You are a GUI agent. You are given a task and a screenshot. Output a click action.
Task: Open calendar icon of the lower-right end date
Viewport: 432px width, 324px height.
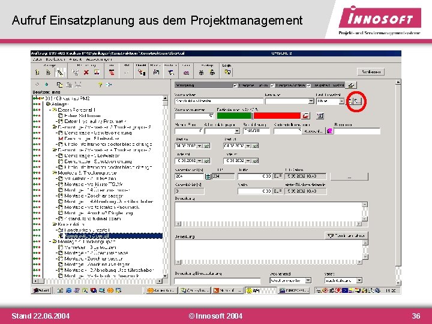(x=256, y=161)
